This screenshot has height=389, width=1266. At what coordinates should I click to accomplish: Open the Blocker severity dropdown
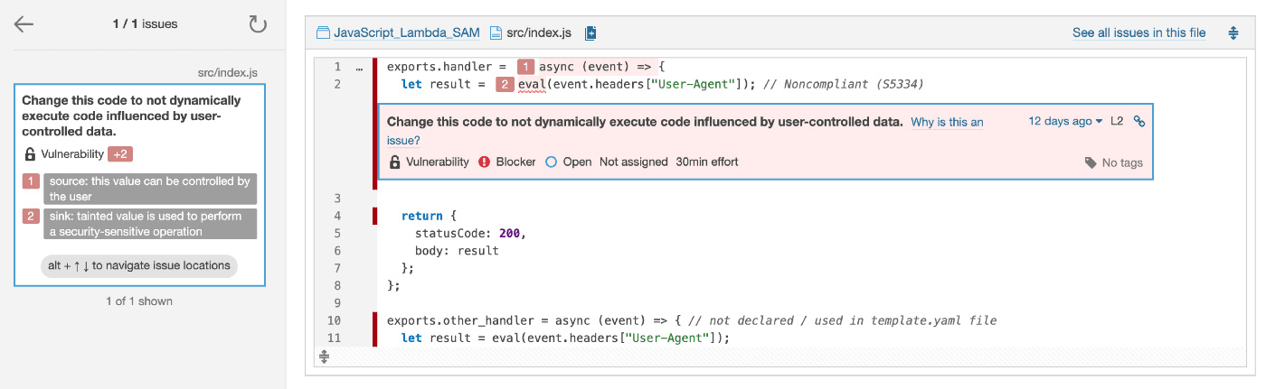507,162
